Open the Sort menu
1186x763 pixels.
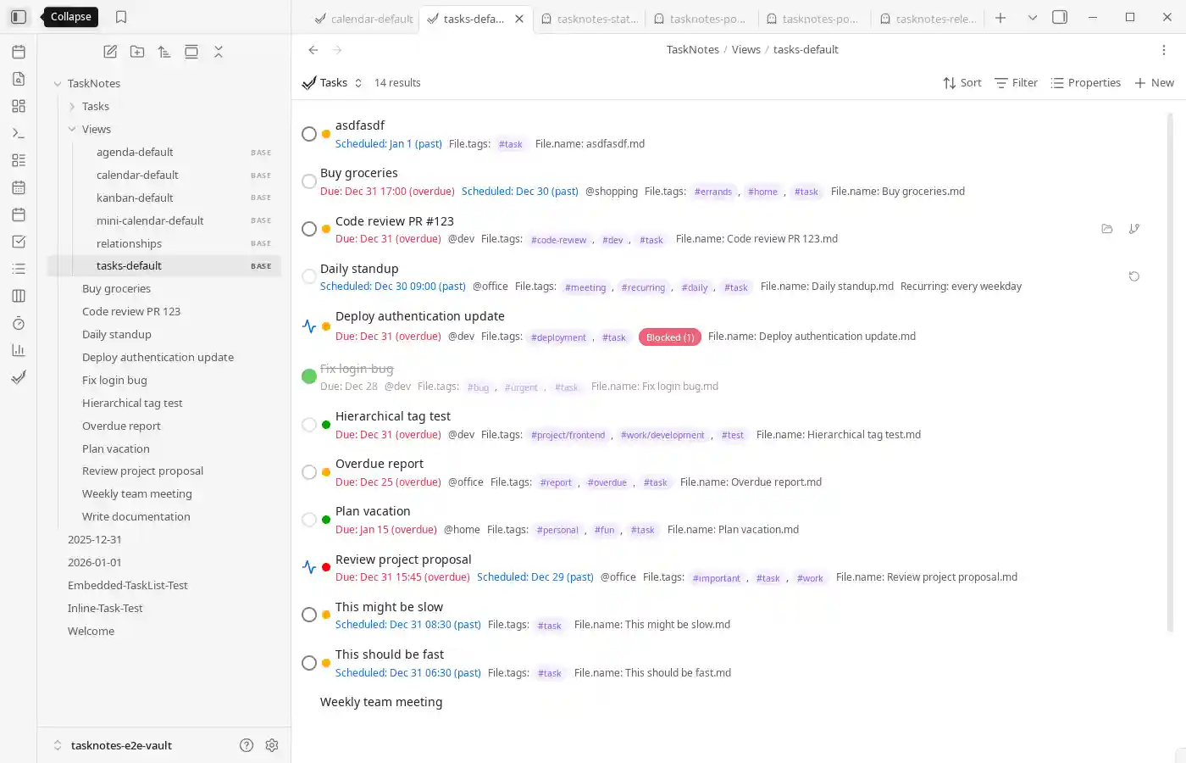tap(962, 82)
